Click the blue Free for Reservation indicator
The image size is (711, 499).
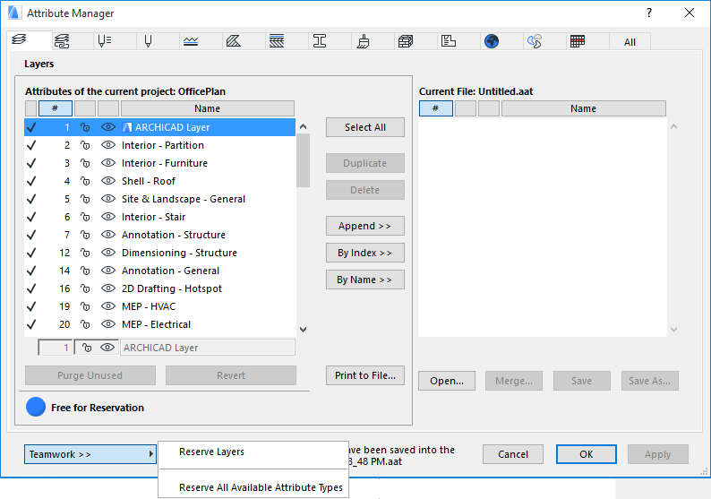tap(36, 407)
